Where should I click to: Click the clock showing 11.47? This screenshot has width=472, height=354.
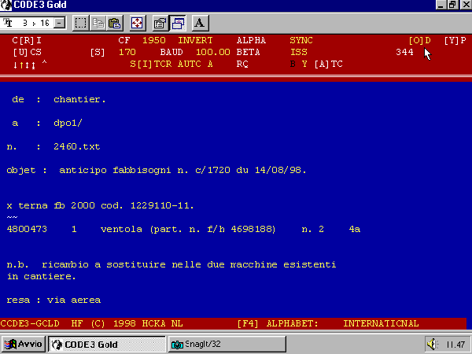point(454,345)
